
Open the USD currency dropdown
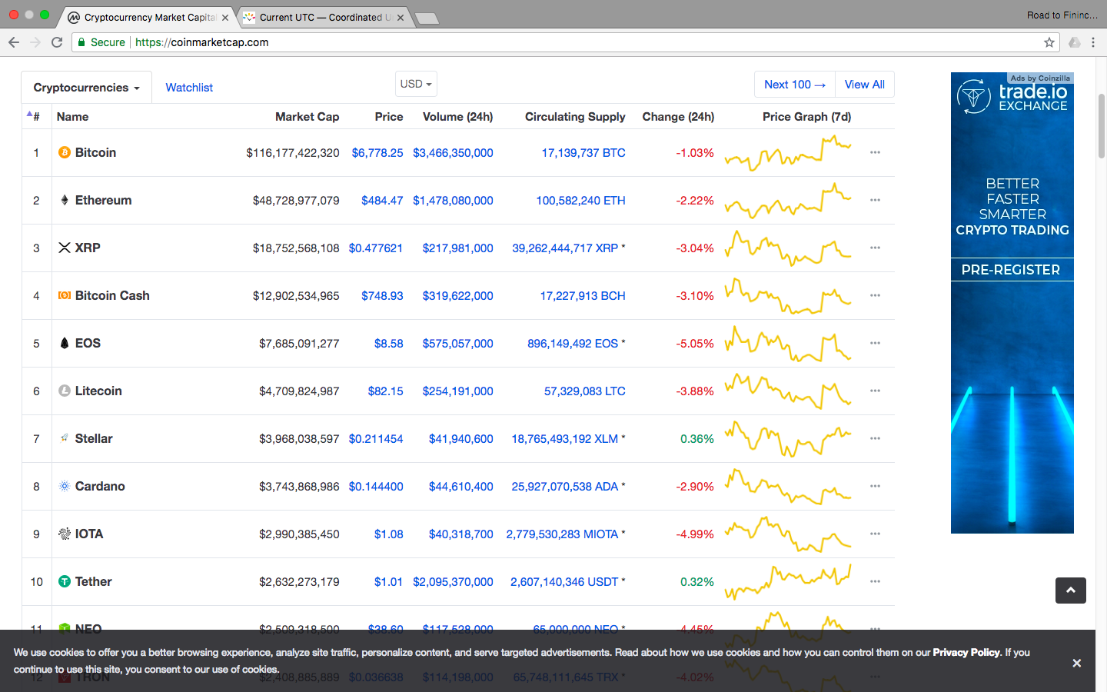coord(416,84)
